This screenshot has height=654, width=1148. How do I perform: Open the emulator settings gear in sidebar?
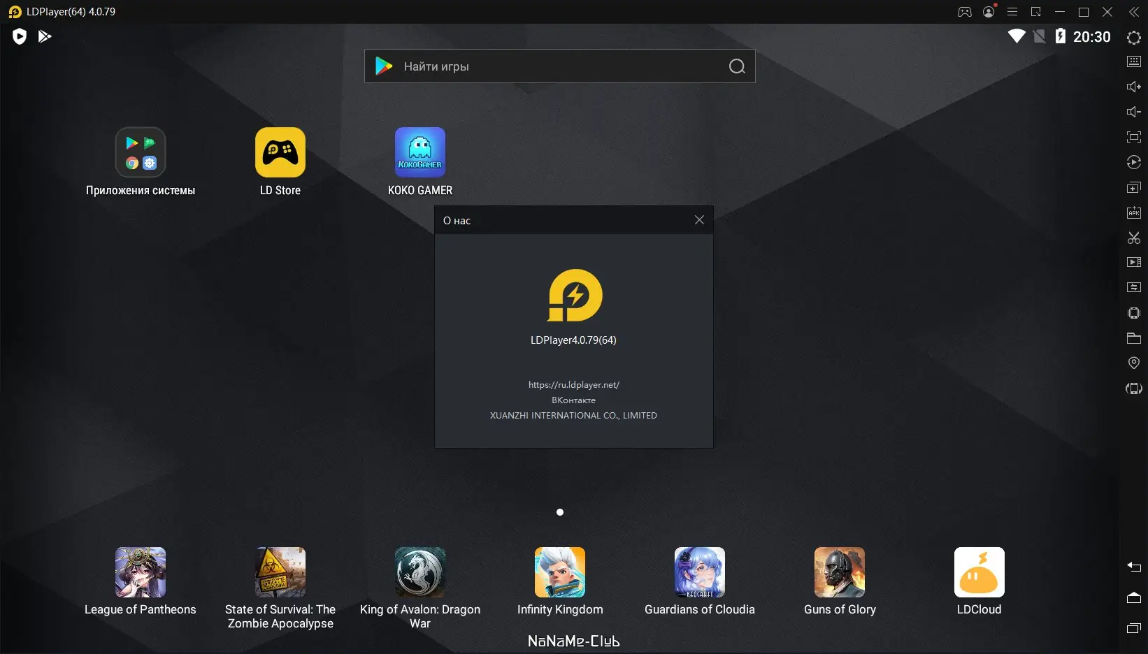pyautogui.click(x=1134, y=38)
